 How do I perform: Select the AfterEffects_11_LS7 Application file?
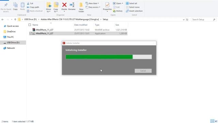pos(78,33)
